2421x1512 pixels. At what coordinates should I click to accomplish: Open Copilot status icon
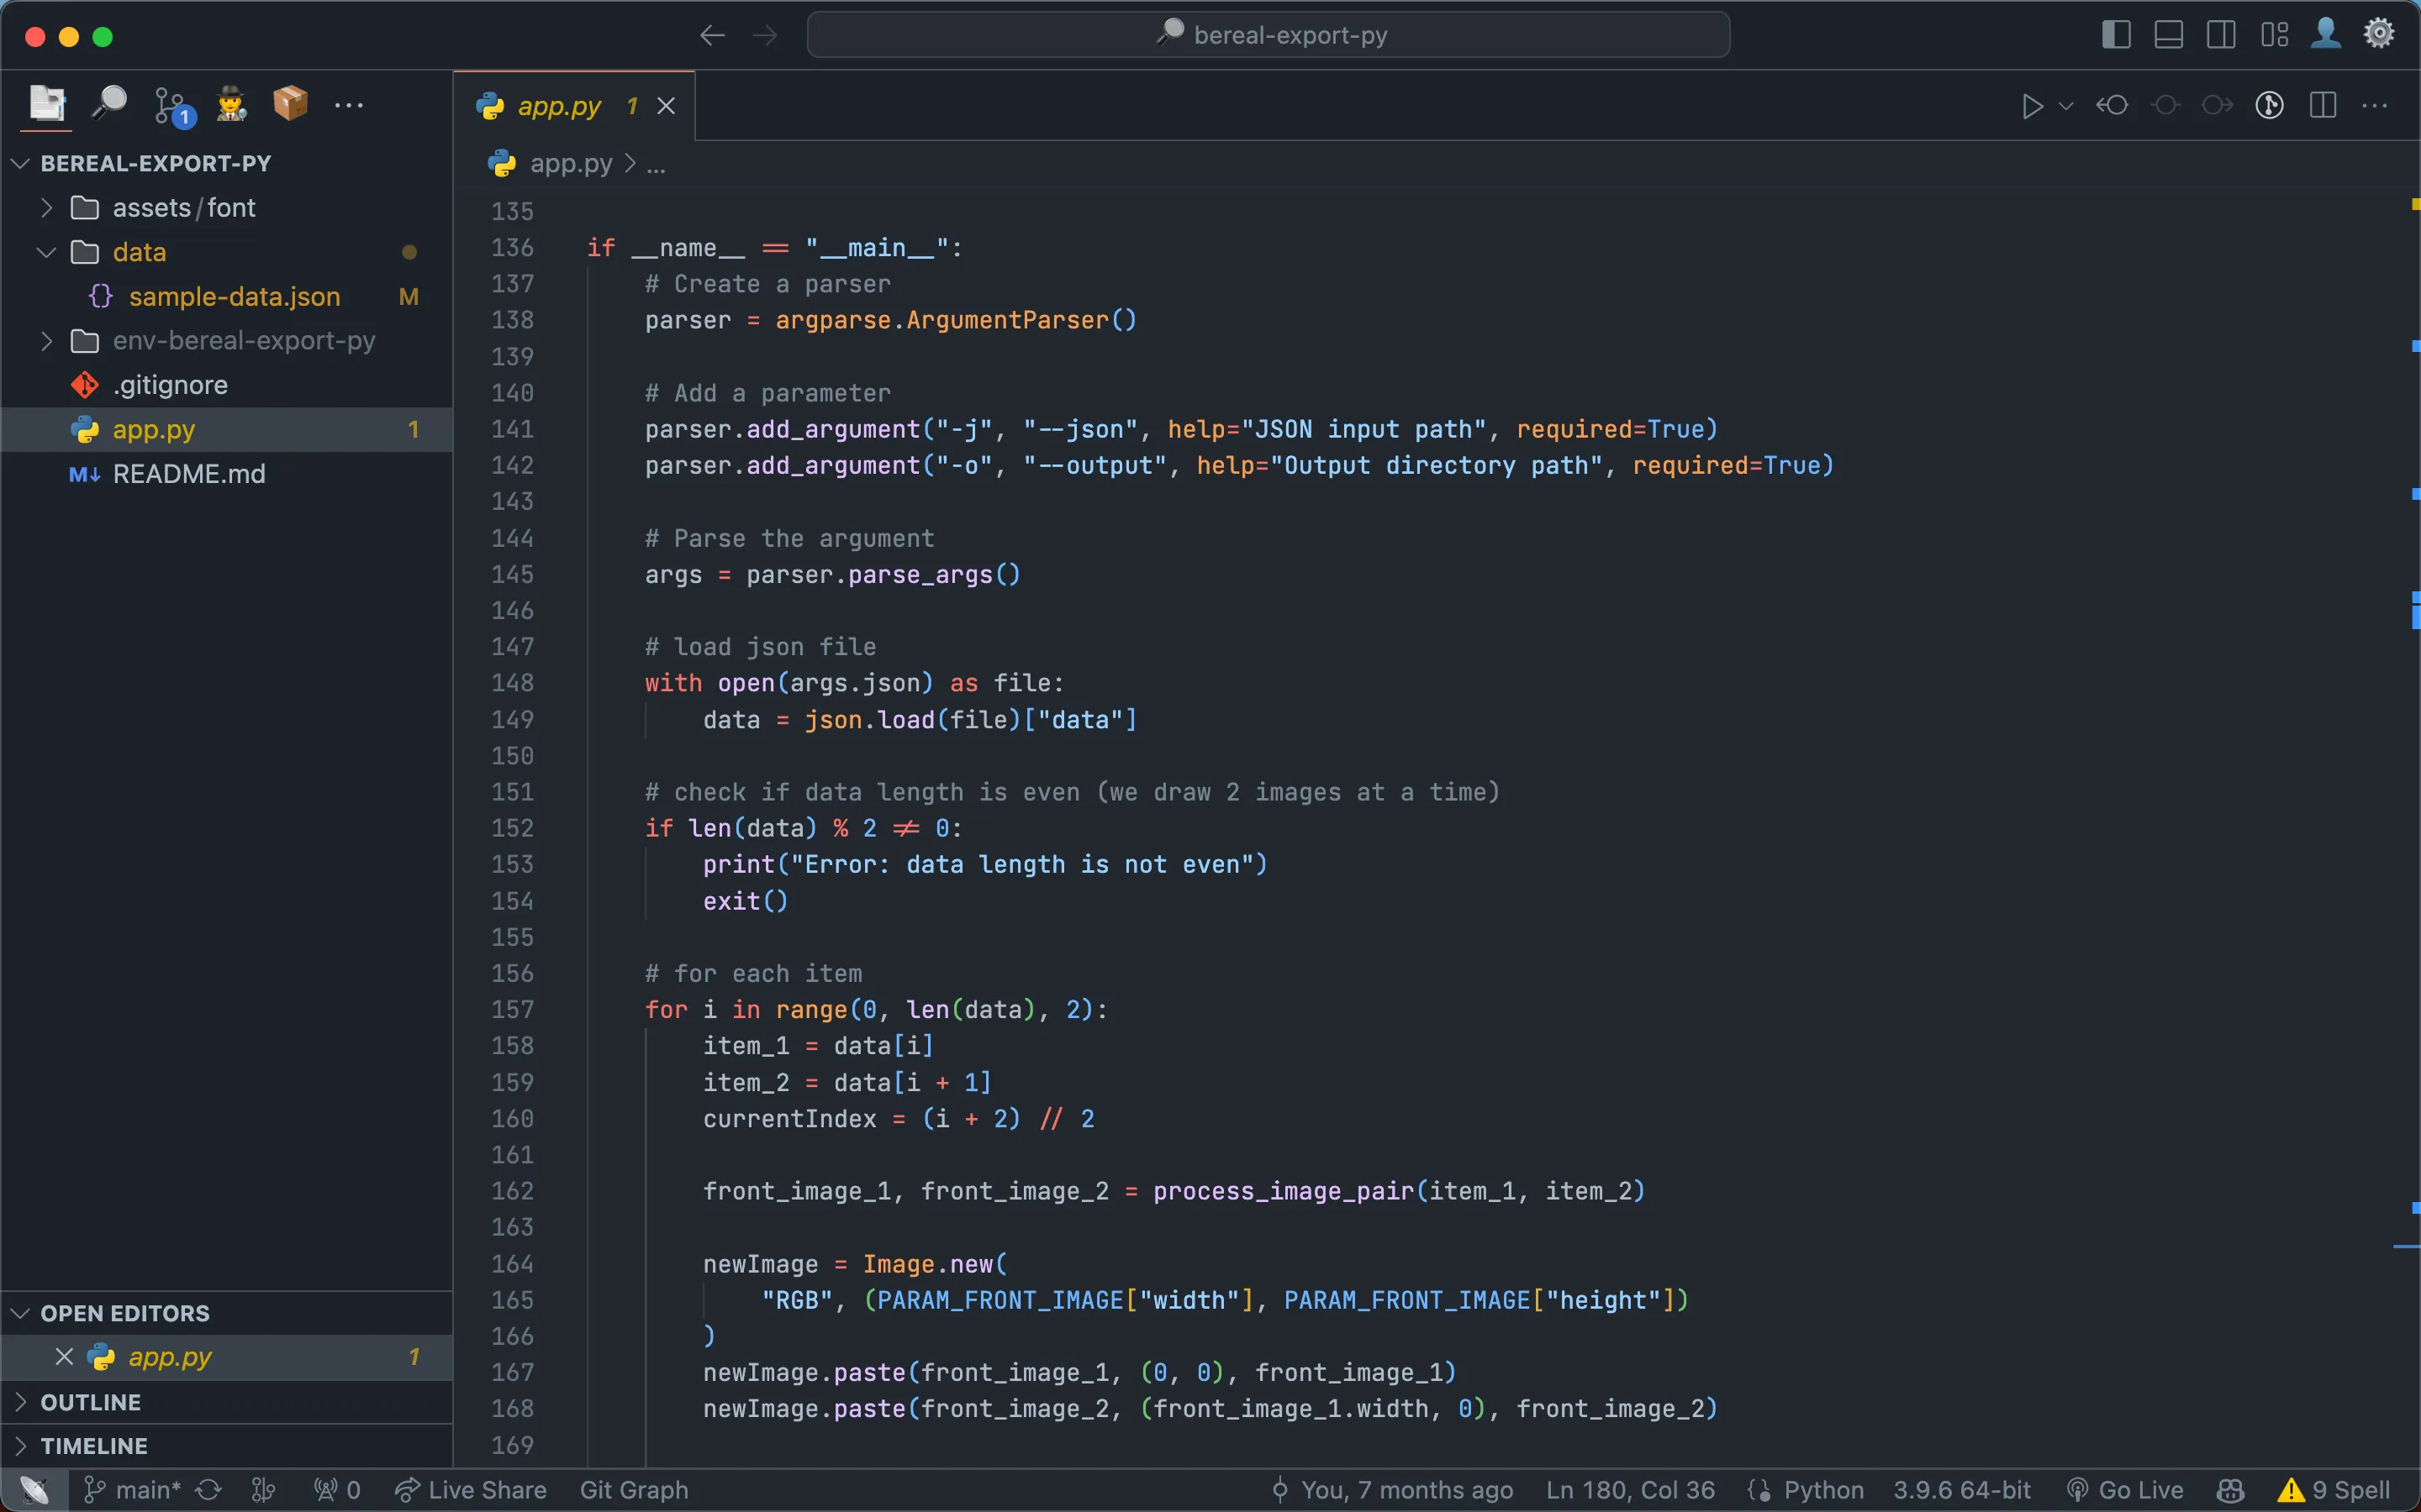pos(2230,1490)
